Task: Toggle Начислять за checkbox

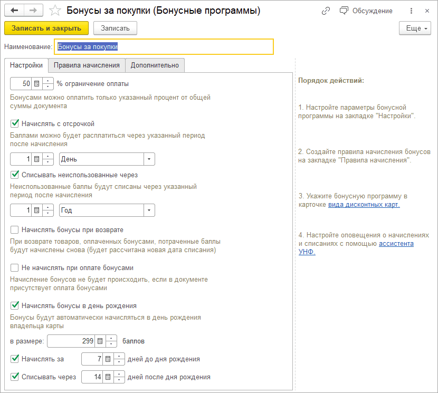Action: 15,359
